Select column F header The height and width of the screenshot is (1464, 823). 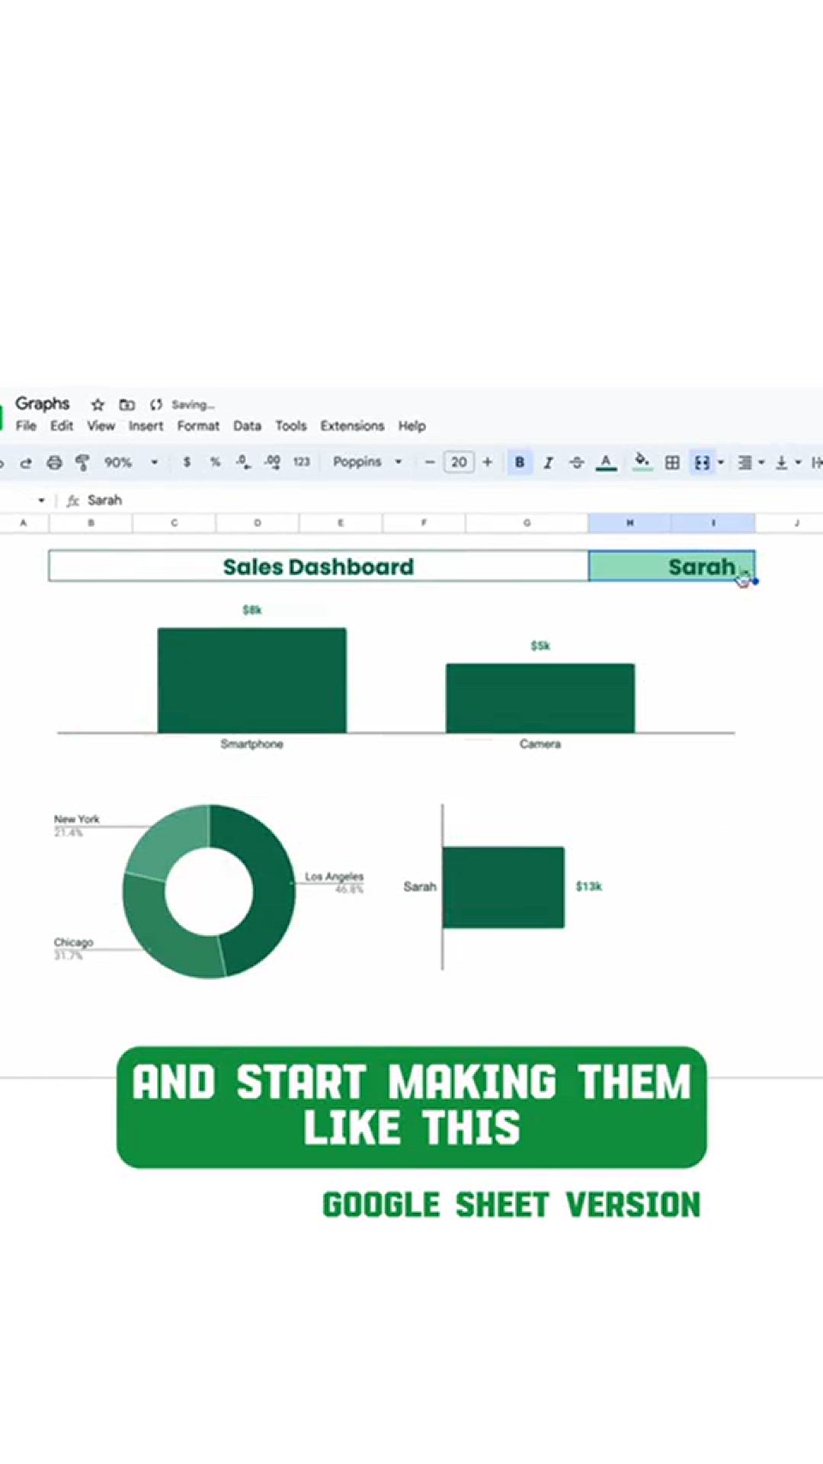pos(424,523)
